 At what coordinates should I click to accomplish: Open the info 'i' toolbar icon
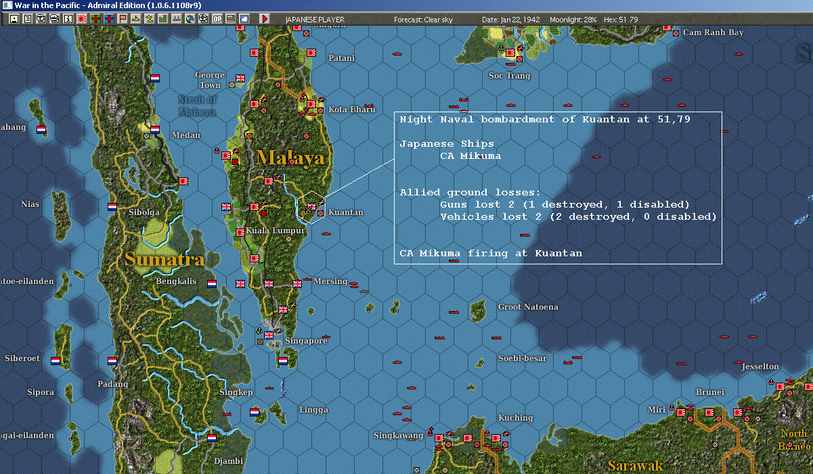[68, 19]
